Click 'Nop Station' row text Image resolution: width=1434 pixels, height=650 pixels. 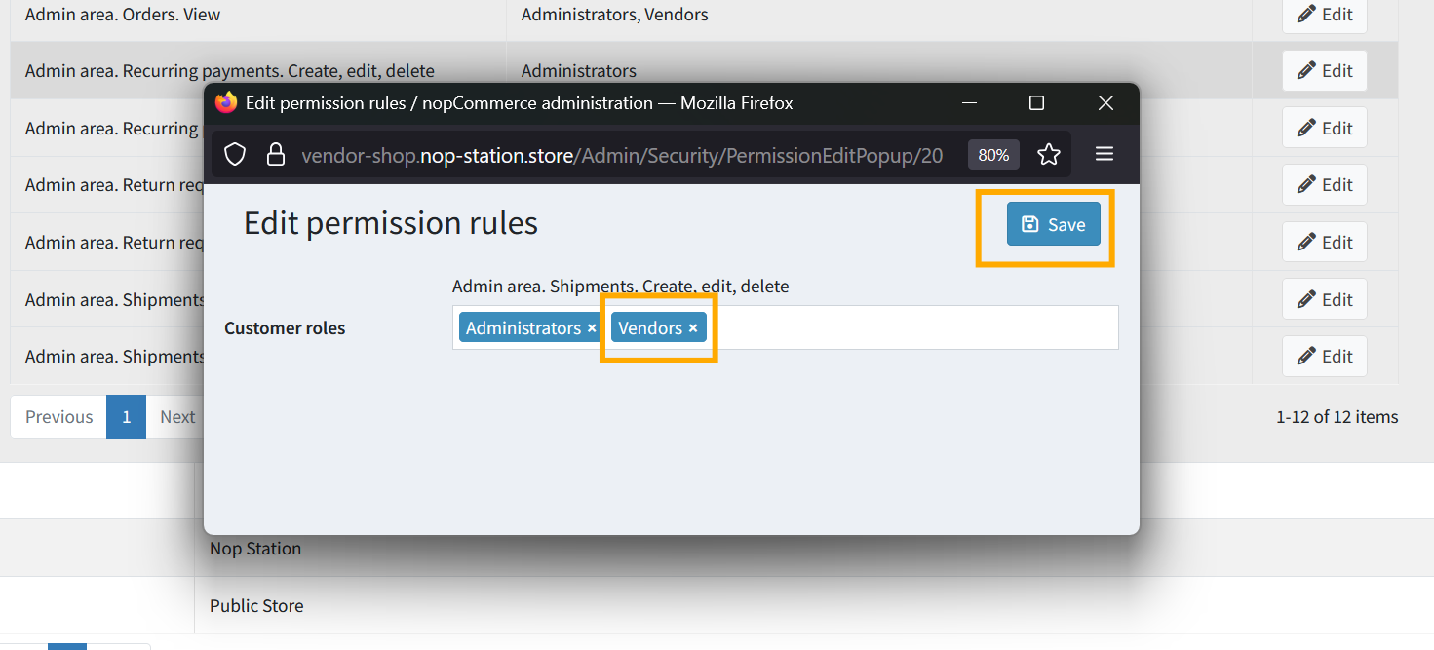click(x=255, y=549)
